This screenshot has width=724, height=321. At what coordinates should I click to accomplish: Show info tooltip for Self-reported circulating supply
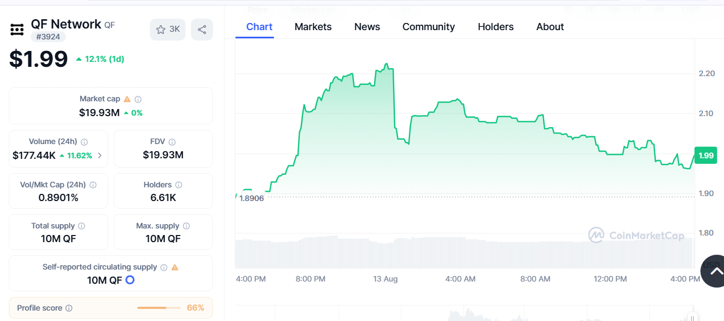point(164,267)
